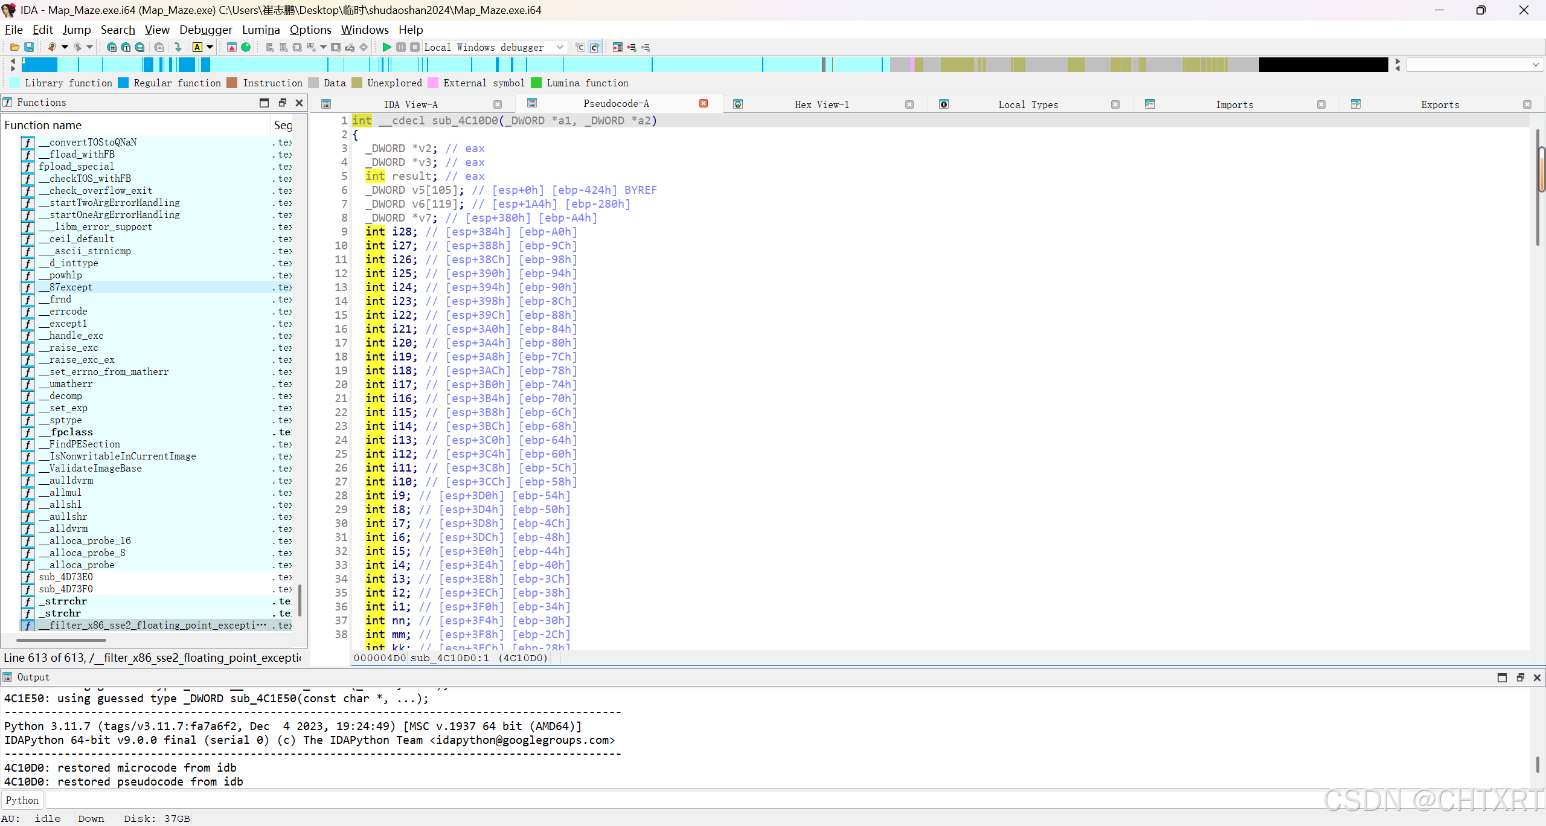This screenshot has height=826, width=1546.
Task: Click the Library function color swatch
Action: (x=14, y=83)
